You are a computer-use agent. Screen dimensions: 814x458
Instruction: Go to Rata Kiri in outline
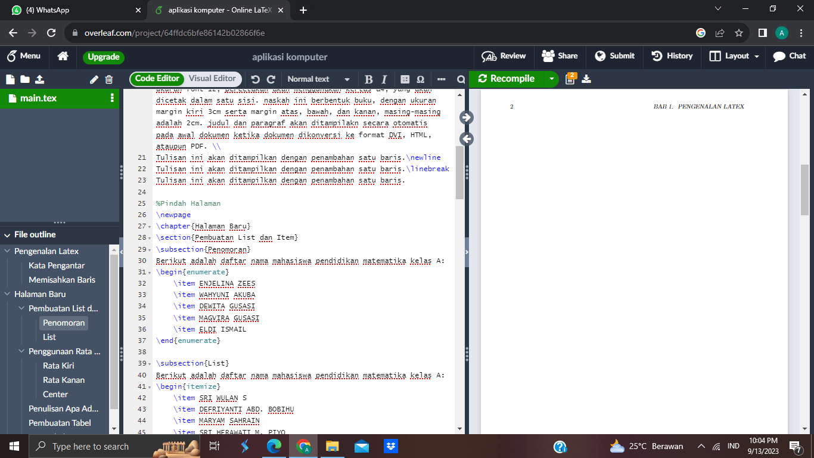coord(58,366)
